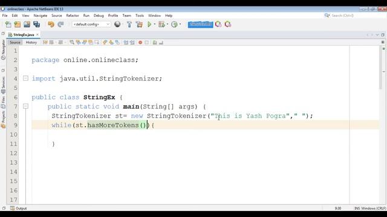This screenshot has width=387, height=217.
Task: Click the Build Project hammer icon
Action: click(129, 24)
